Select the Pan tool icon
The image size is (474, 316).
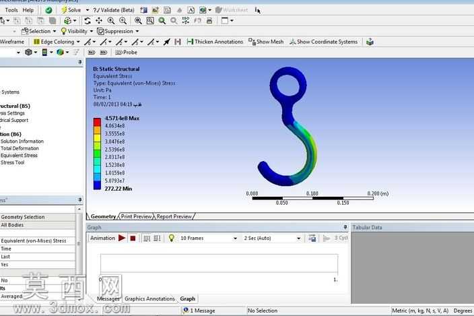click(99, 21)
